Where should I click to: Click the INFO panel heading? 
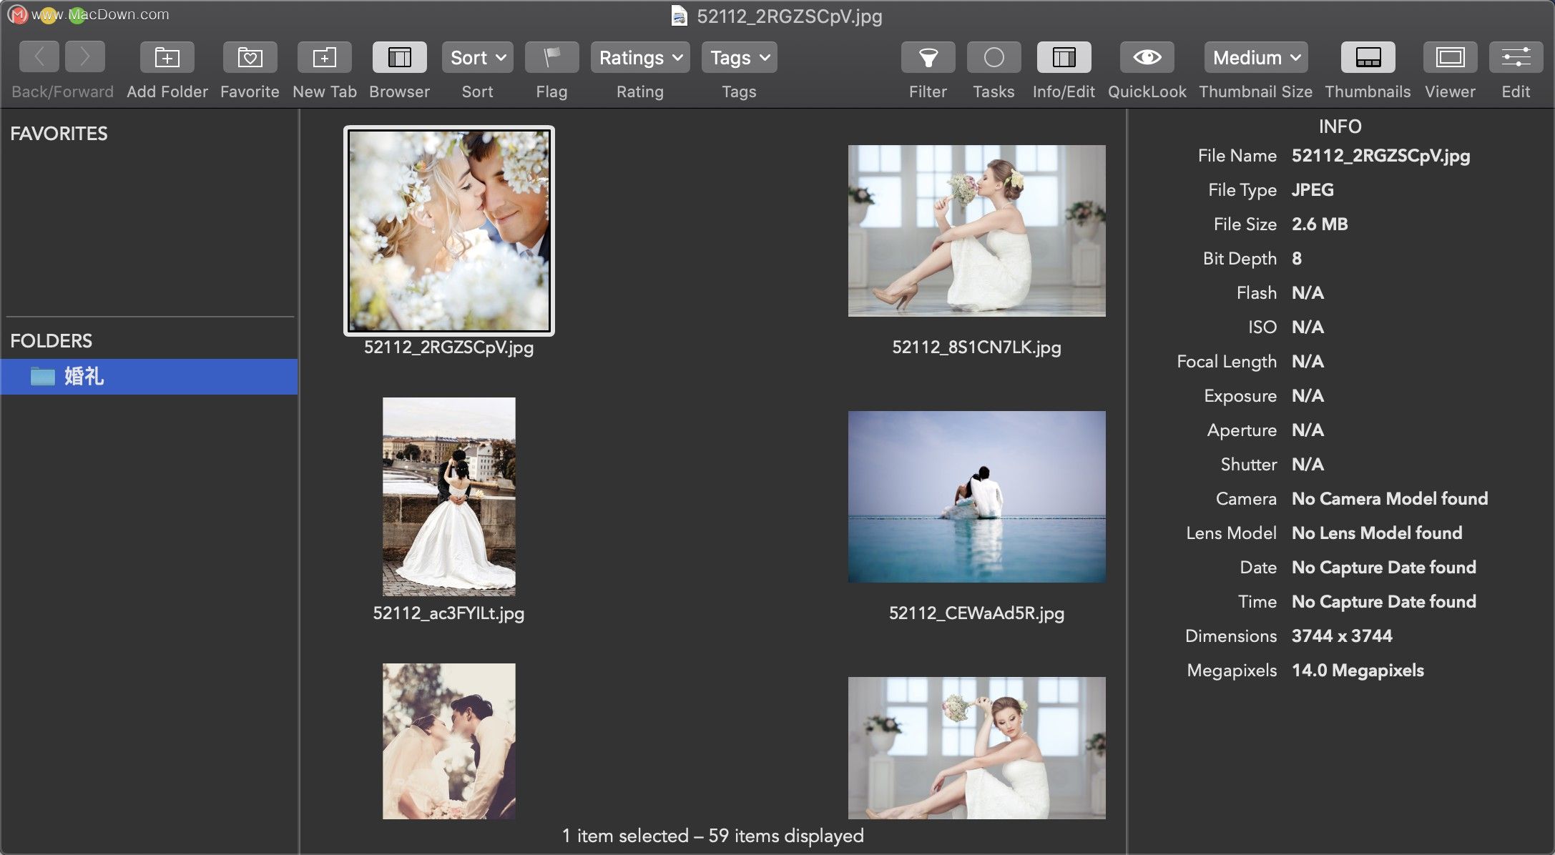[1340, 127]
